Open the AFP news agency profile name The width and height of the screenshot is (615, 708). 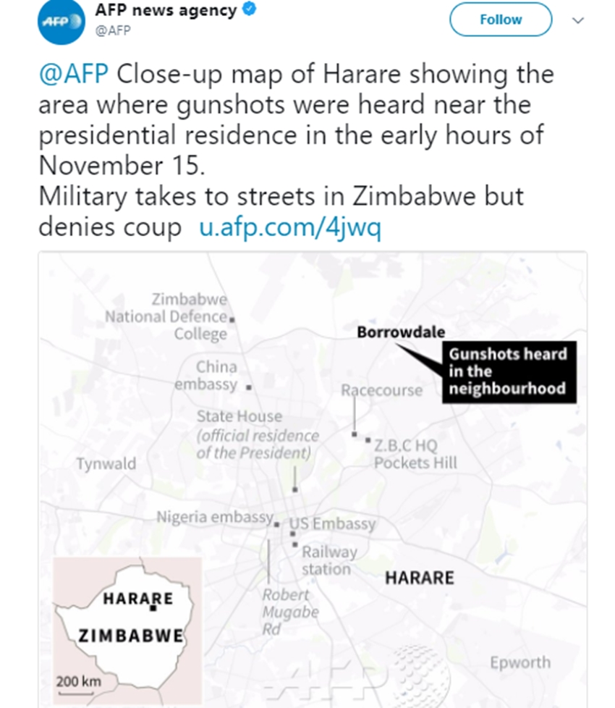coord(166,11)
